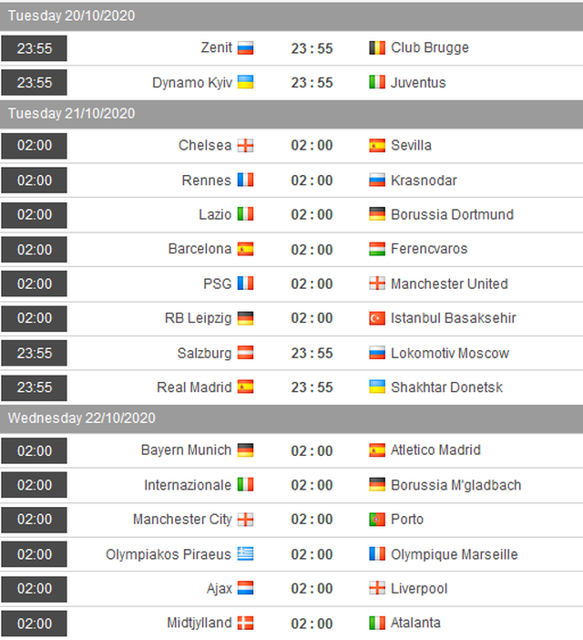Select the Danish flag next to Midtjylland
Viewport: 583px width, 640px height.
pyautogui.click(x=245, y=624)
